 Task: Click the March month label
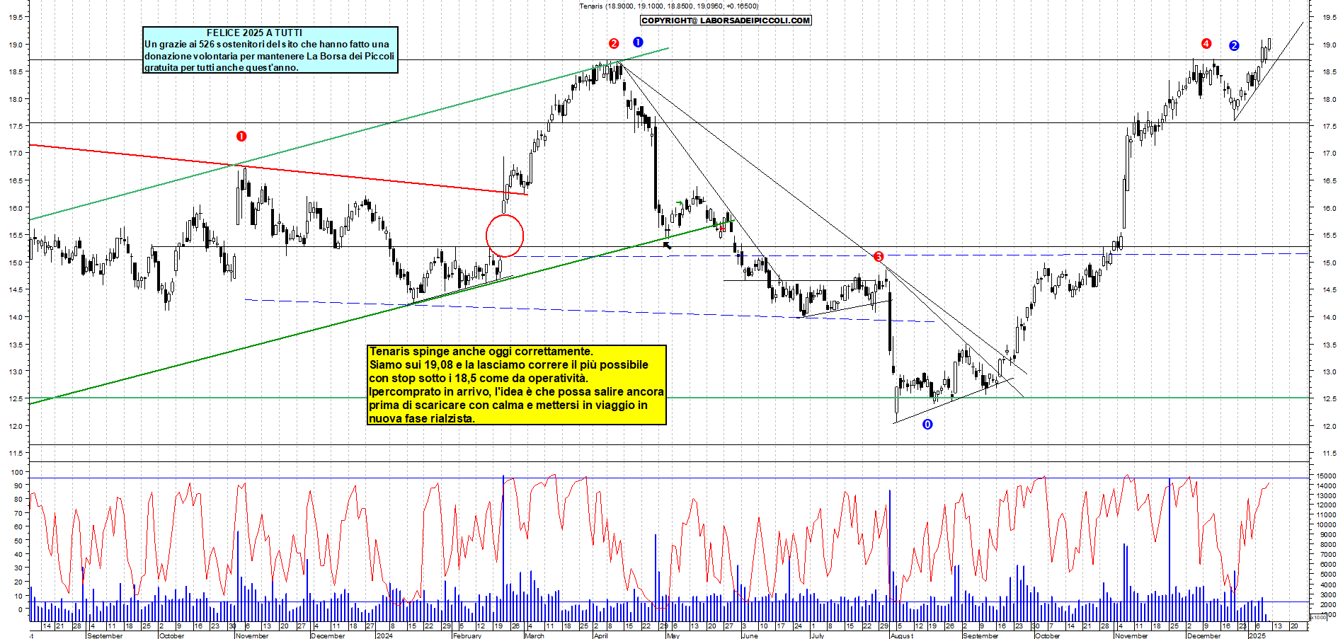[534, 635]
